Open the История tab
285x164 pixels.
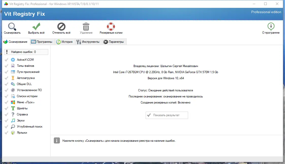point(65,42)
